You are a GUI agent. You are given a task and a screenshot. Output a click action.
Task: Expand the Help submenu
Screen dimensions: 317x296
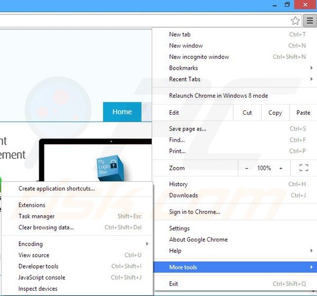click(x=235, y=251)
